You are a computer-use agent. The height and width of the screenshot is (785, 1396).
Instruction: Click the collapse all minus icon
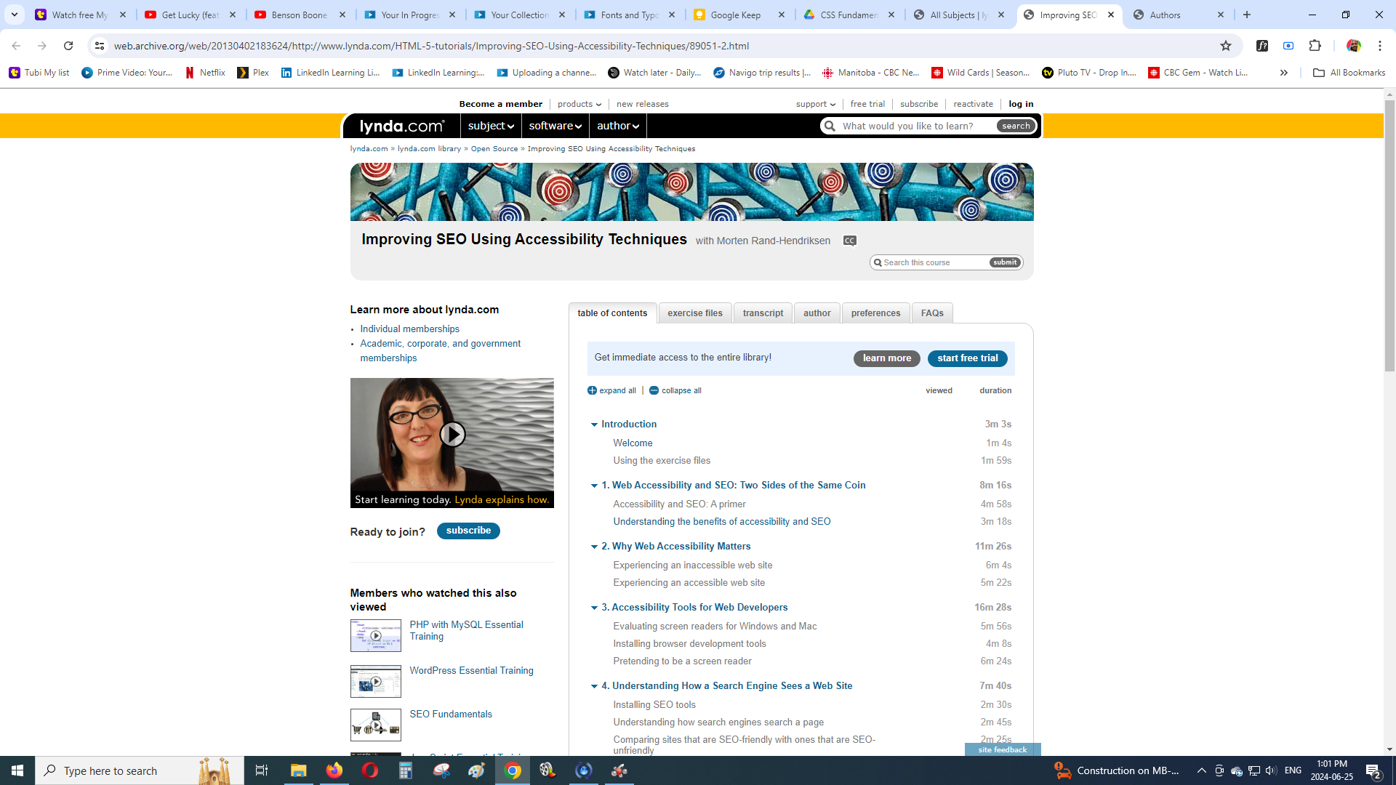pos(654,390)
